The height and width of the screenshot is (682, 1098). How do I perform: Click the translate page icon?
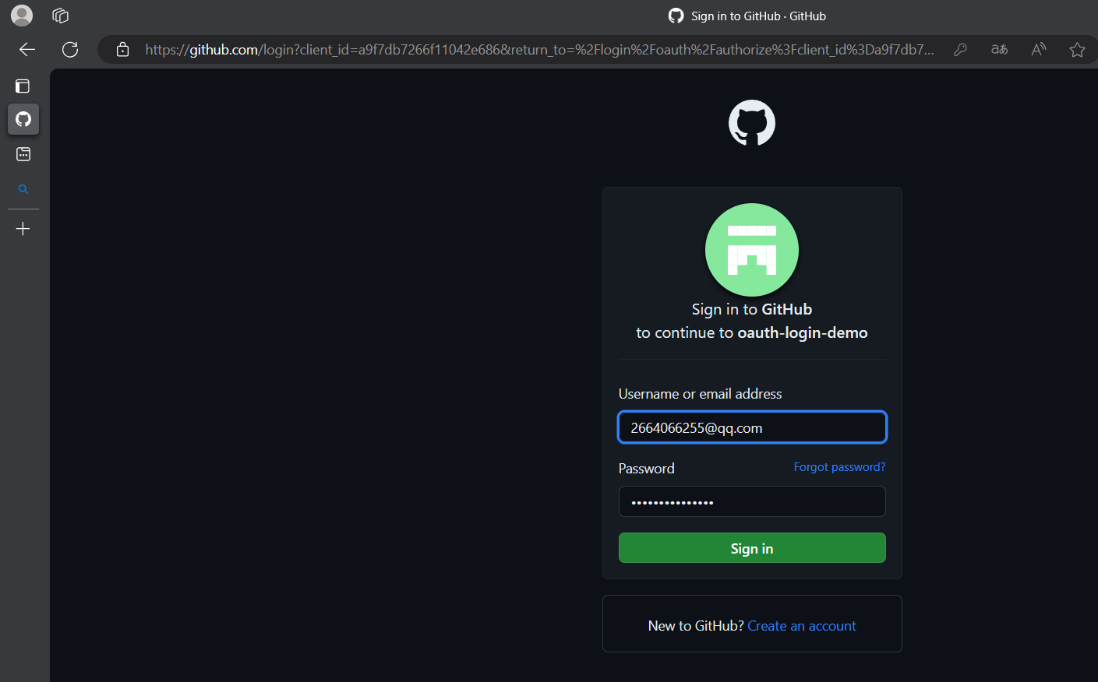pyautogui.click(x=999, y=50)
